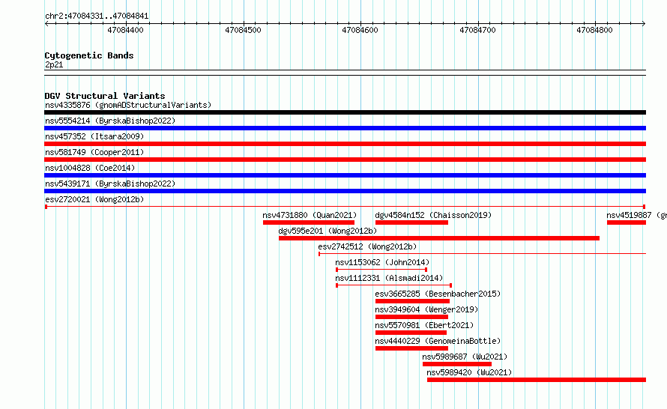Click the red nsv5989420 variant bar

click(x=537, y=380)
